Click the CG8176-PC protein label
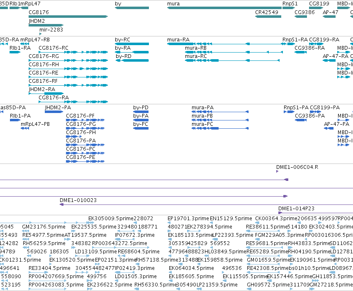The width and height of the screenshot is (353, 291). pyautogui.click(x=80, y=149)
